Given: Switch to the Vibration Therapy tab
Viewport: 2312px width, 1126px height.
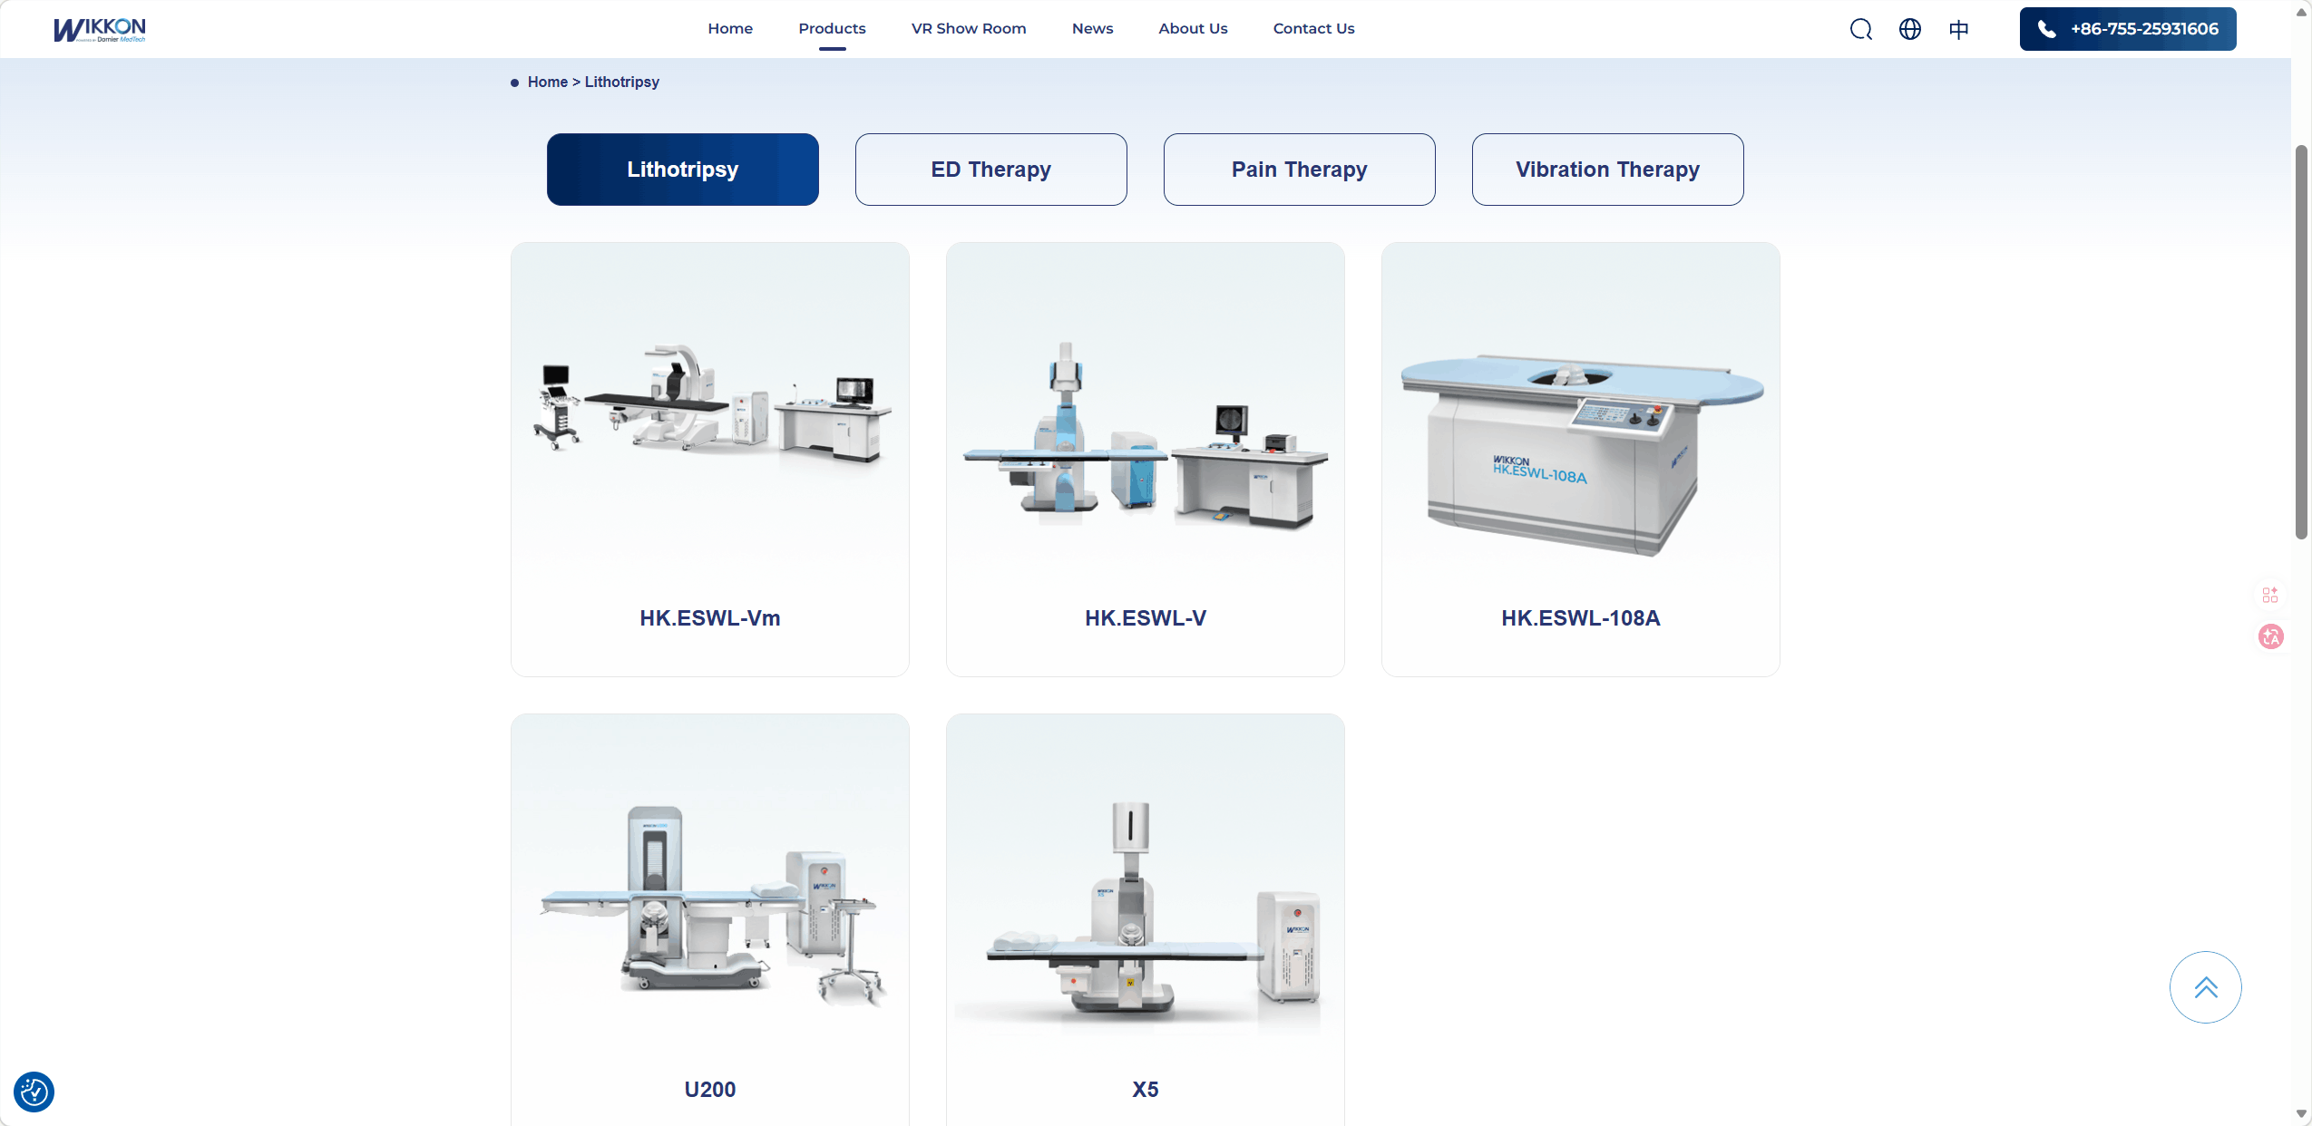Looking at the screenshot, I should [1608, 170].
